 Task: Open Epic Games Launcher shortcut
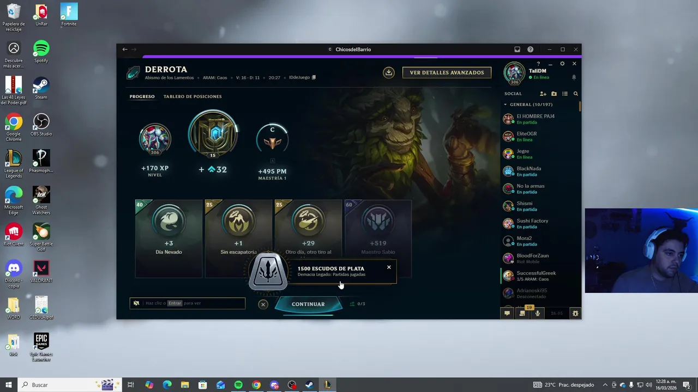(41, 347)
